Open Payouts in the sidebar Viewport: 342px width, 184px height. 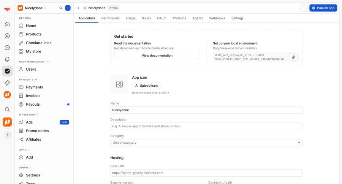click(33, 104)
